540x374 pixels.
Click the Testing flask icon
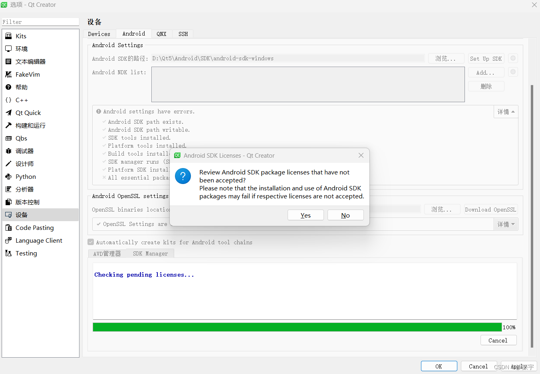pos(8,253)
